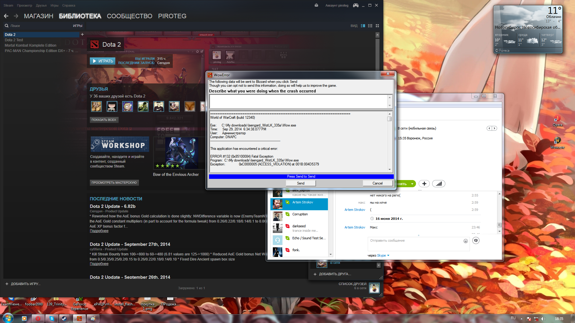The height and width of the screenshot is (323, 575).
Task: Open Skype emoticon picker
Action: (x=466, y=241)
